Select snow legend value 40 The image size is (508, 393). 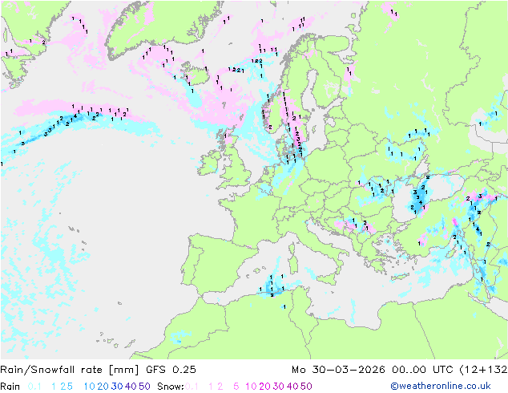coord(292,387)
